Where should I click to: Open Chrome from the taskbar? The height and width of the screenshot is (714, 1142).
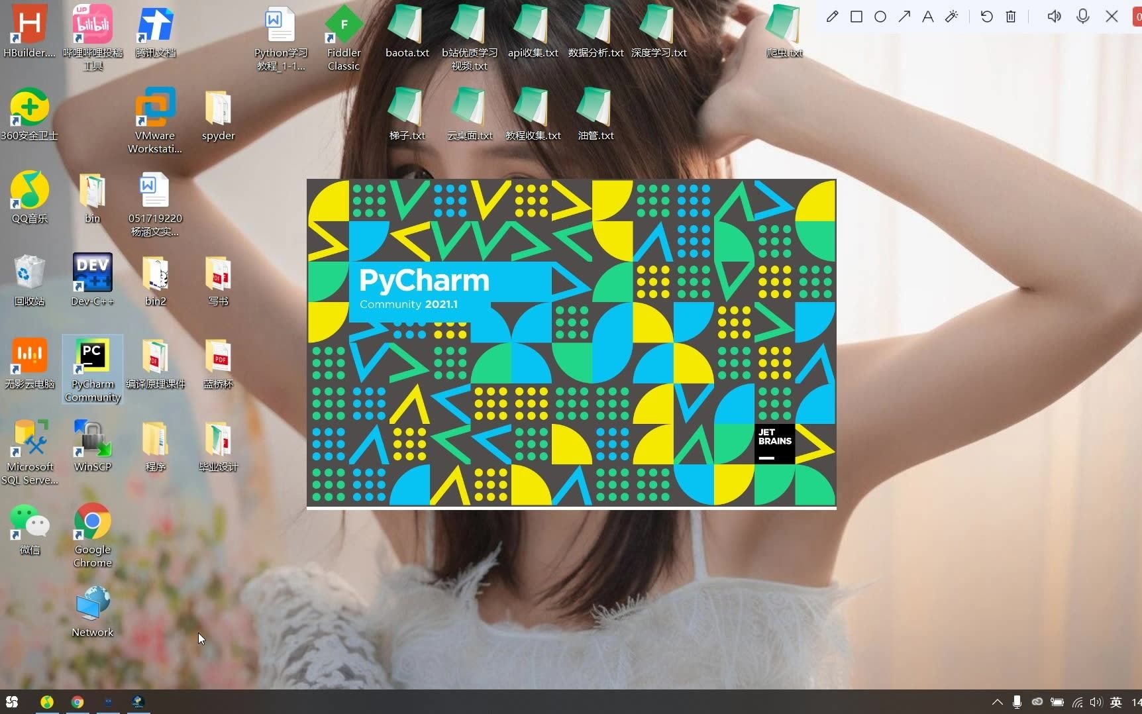click(78, 701)
